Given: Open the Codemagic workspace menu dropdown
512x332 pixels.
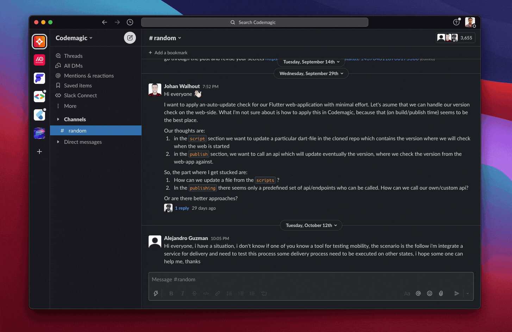Looking at the screenshot, I should 74,38.
